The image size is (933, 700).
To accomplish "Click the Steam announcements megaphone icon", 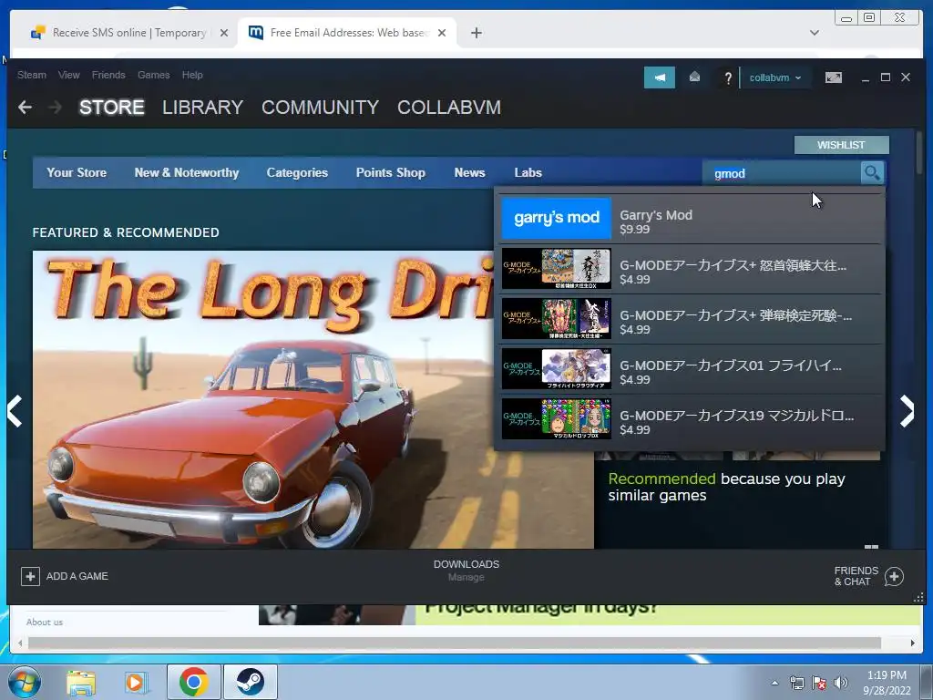I will [660, 77].
